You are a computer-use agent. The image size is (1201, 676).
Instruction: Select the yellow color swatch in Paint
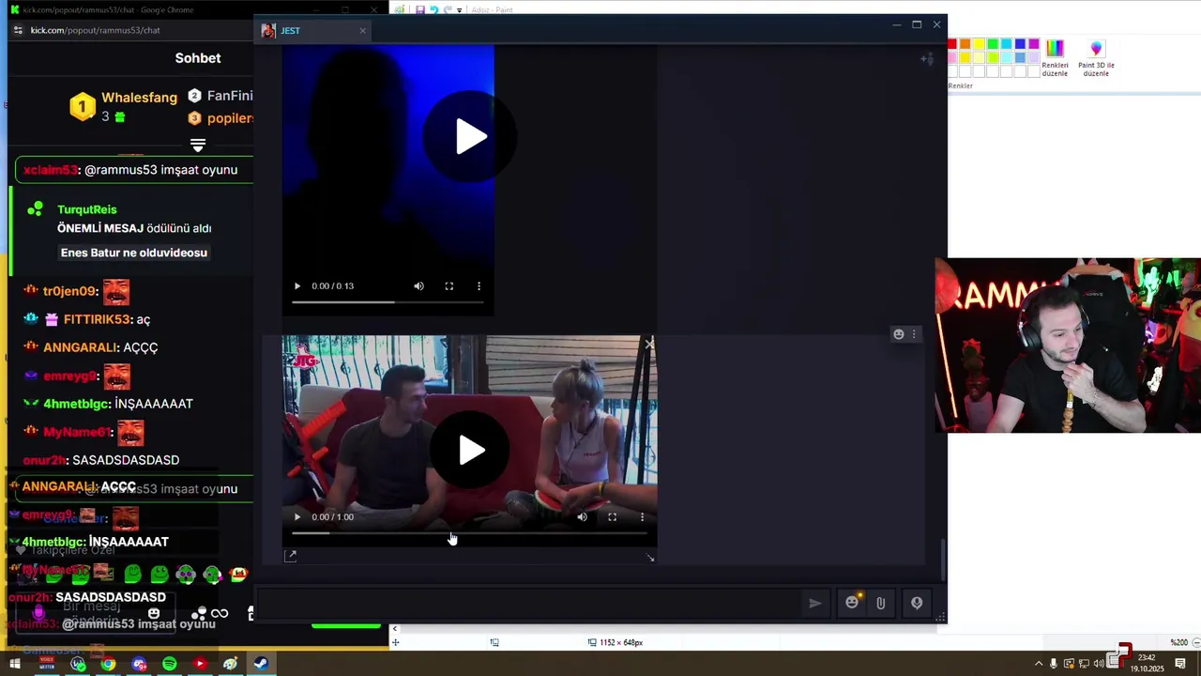pyautogui.click(x=979, y=44)
